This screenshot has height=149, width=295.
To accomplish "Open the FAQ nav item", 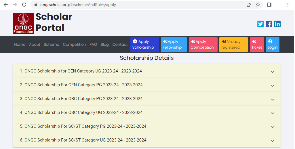I will pyautogui.click(x=93, y=44).
